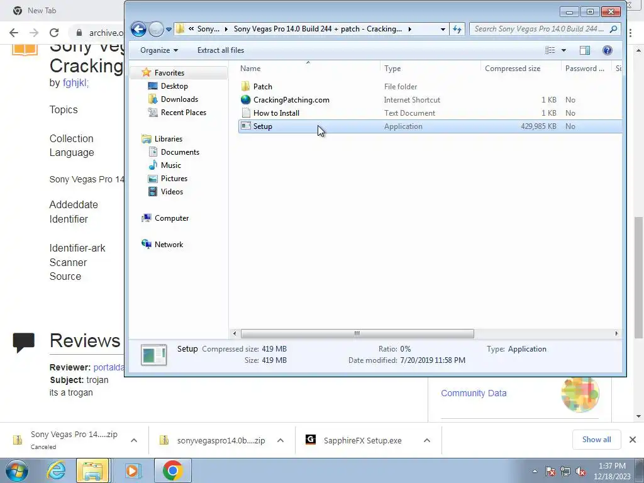Click Extract all files

tap(221, 50)
